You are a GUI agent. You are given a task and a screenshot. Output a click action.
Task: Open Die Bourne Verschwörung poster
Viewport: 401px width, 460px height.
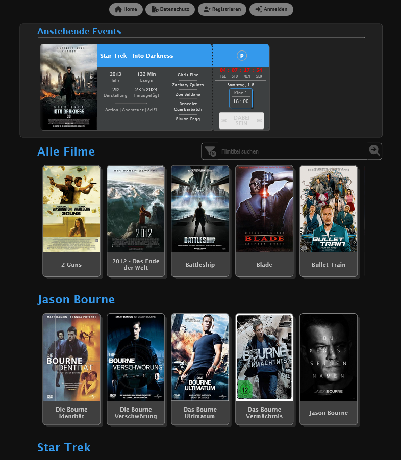pos(136,357)
